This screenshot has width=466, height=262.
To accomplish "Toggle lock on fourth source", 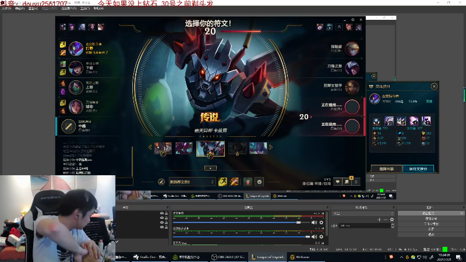I will (x=167, y=227).
